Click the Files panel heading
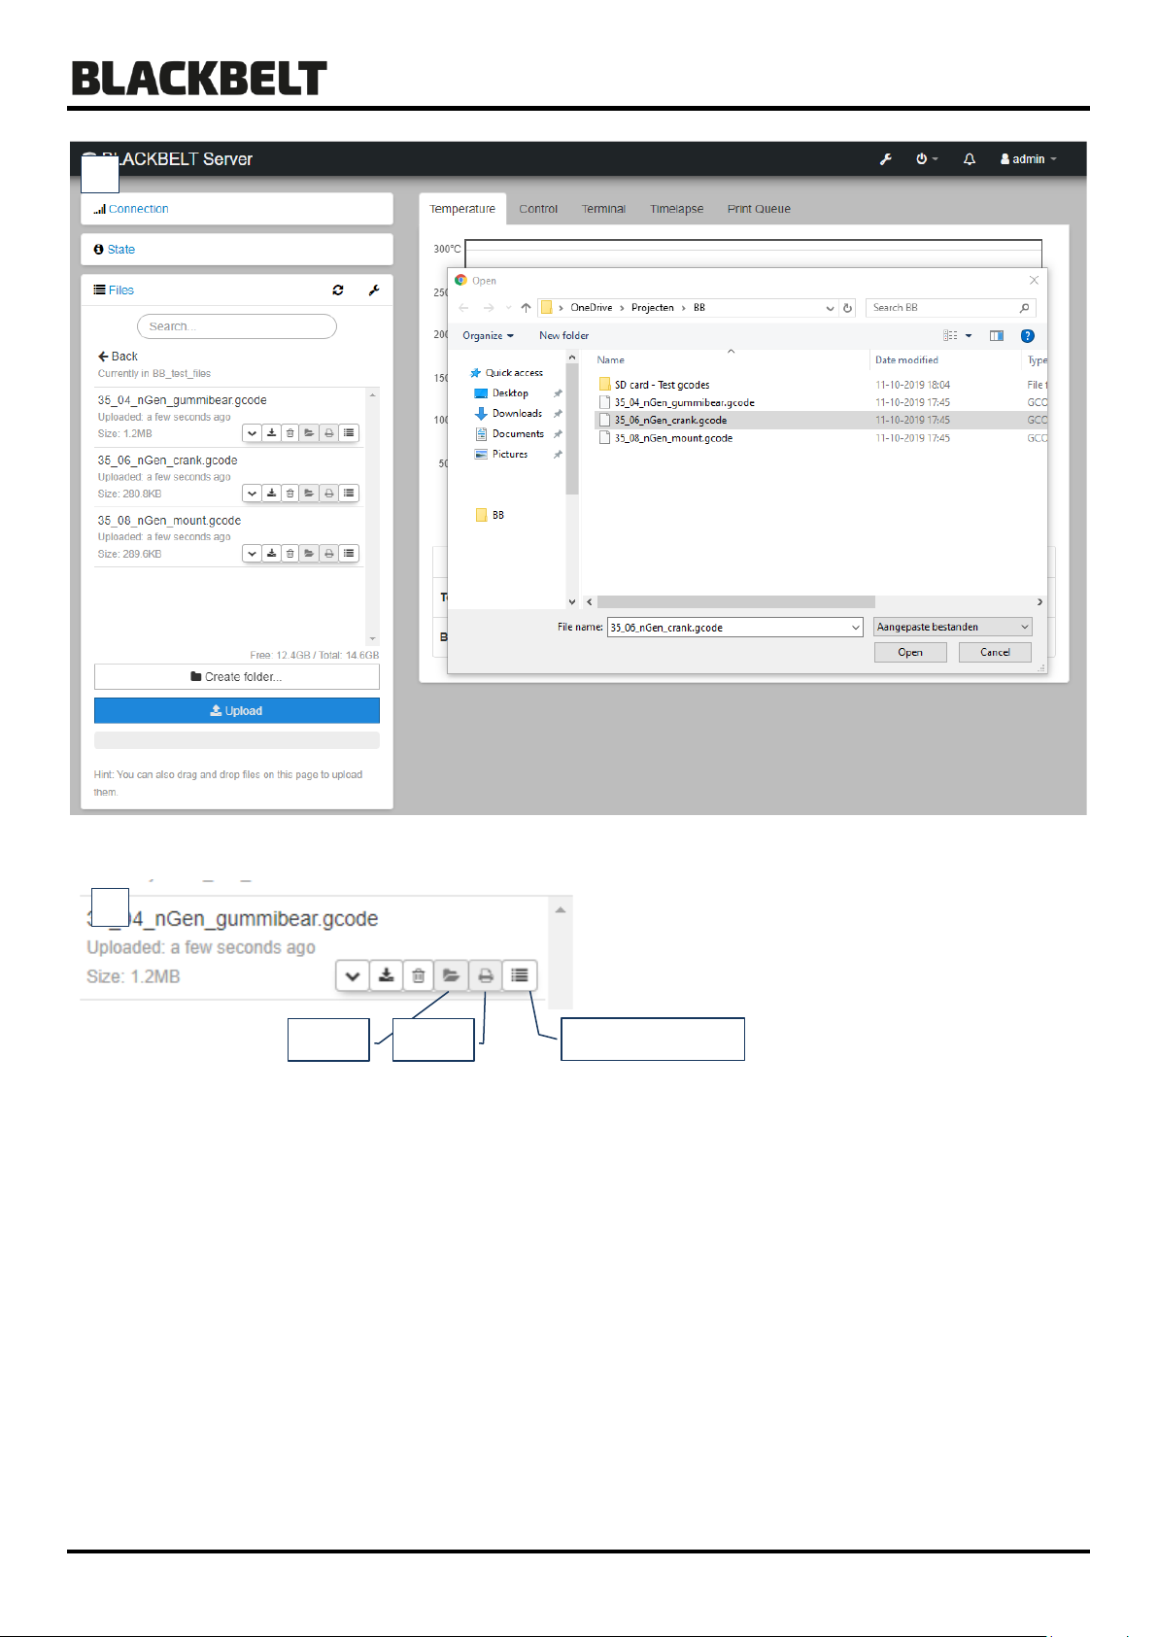 click(114, 290)
